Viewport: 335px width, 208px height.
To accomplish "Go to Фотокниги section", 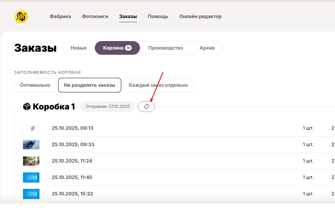I will pos(95,16).
